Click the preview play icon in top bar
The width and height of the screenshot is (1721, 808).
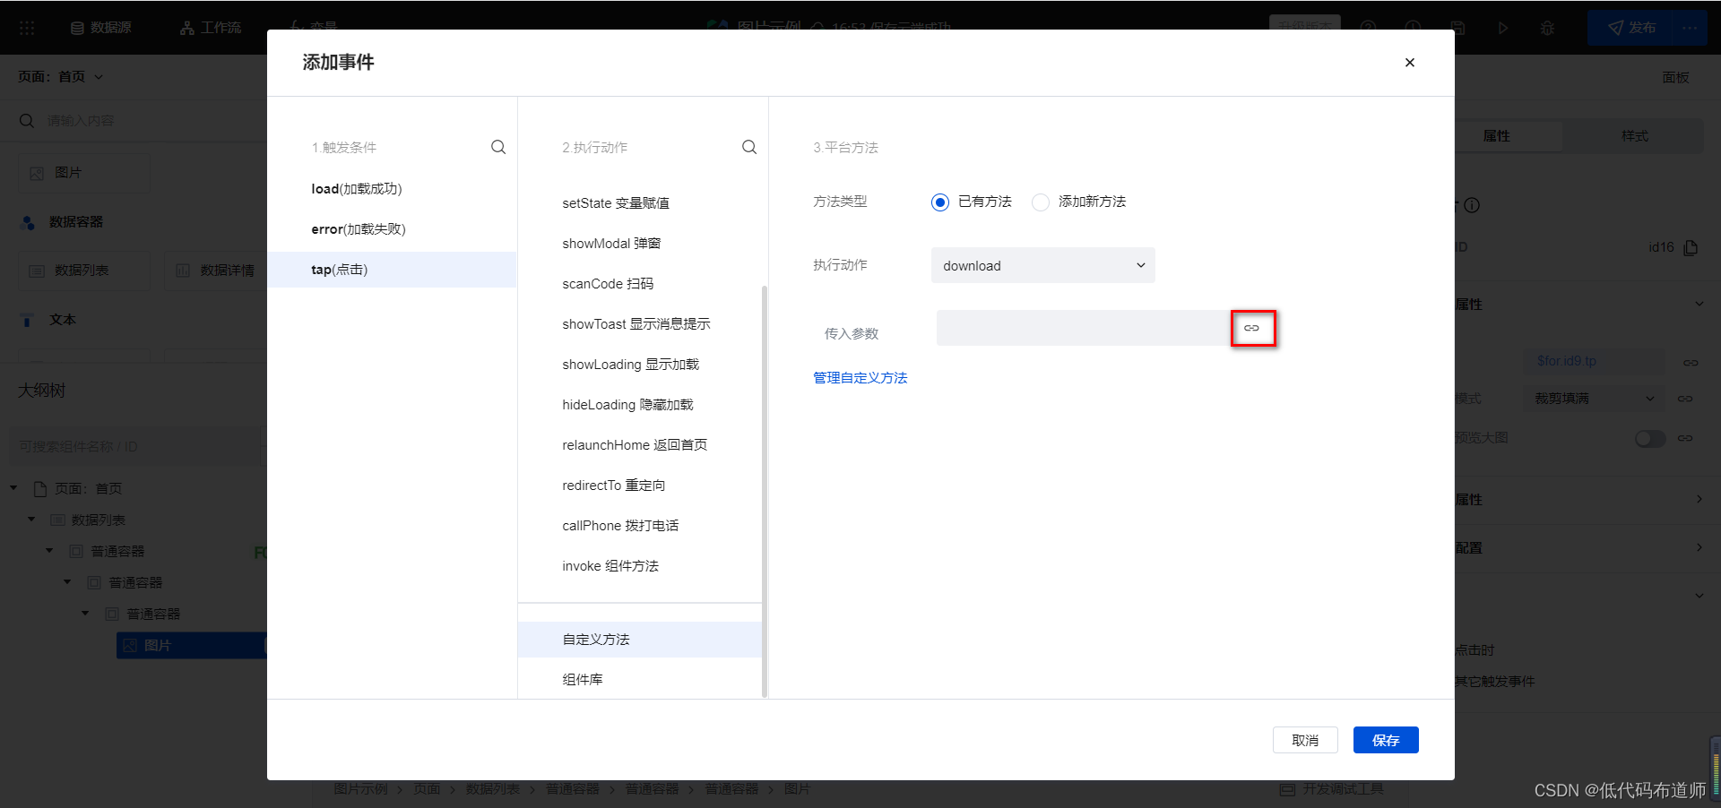1503,28
